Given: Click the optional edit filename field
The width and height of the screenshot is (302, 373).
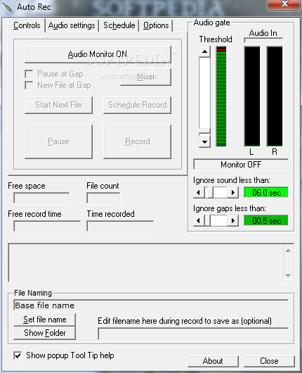Looking at the screenshot, I should click(193, 334).
